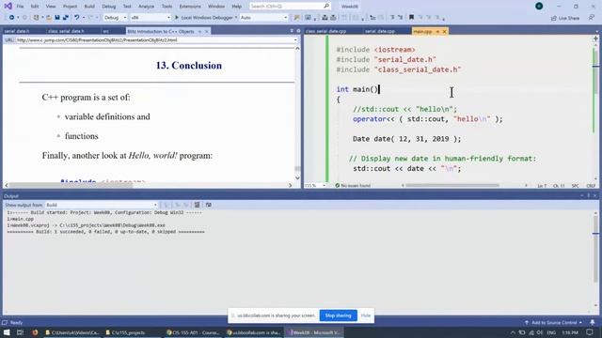Close the main.cpp tab
The width and height of the screenshot is (602, 338).
tap(445, 31)
